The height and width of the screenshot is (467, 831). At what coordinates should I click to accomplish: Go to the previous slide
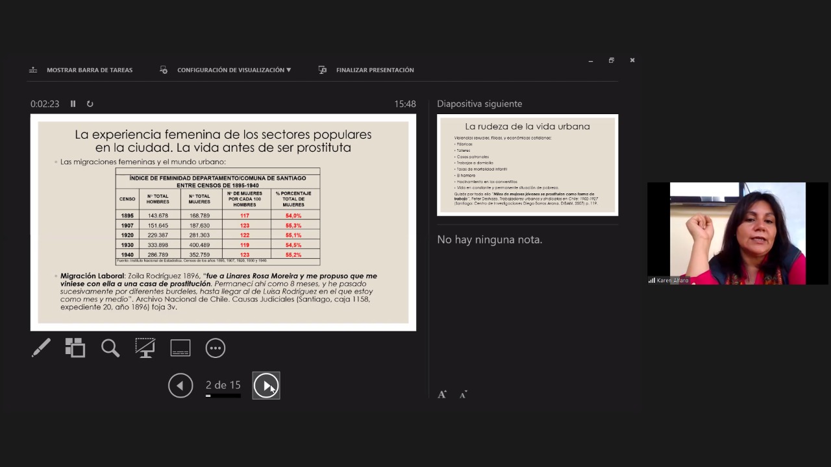(180, 386)
